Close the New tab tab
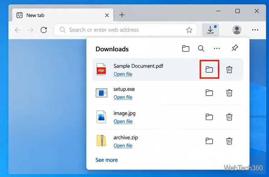The height and width of the screenshot is (177, 269). [x=107, y=15]
